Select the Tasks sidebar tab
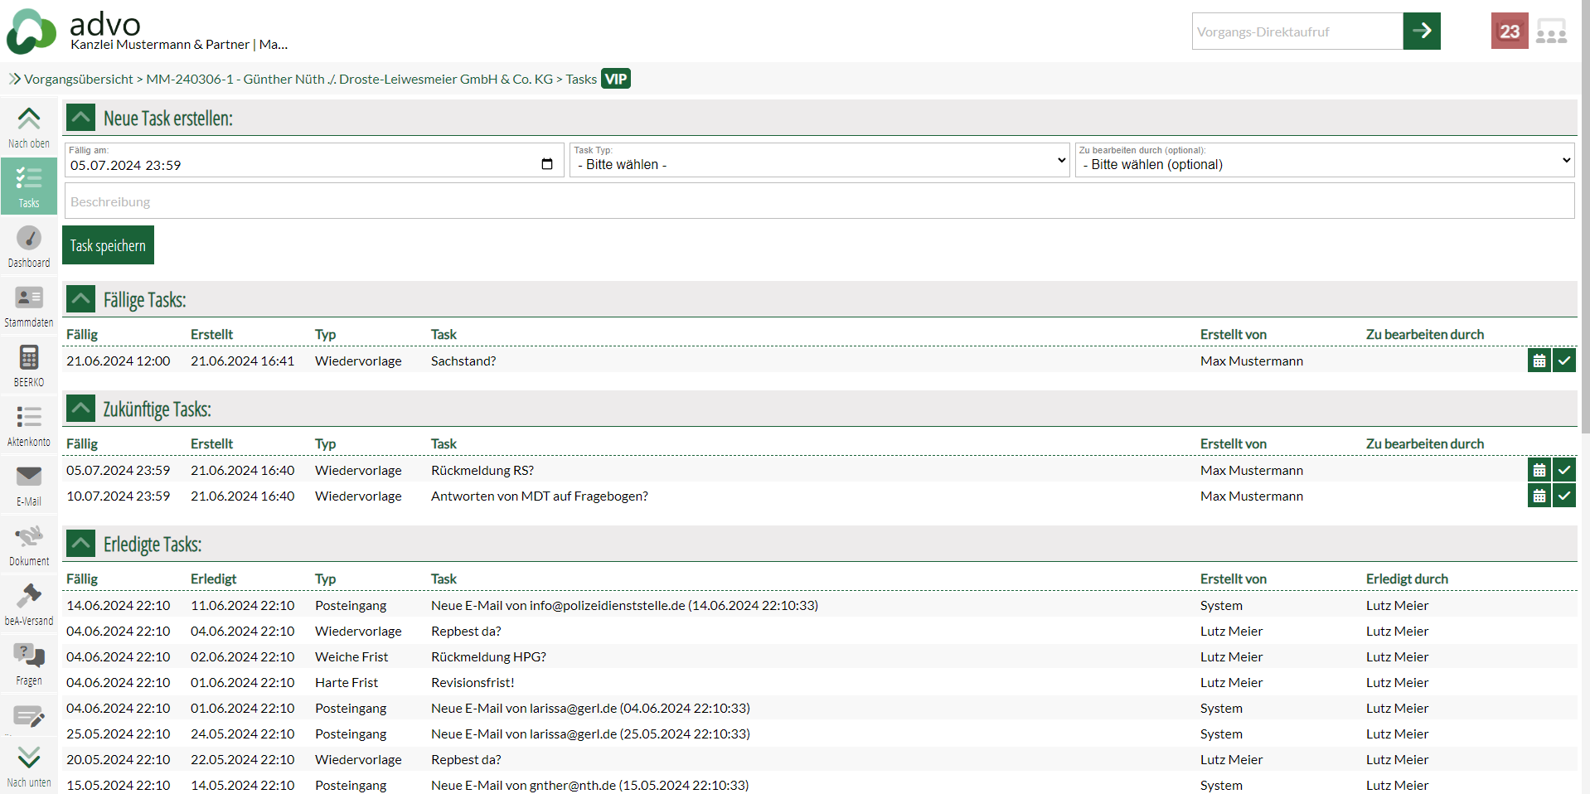Image resolution: width=1590 pixels, height=794 pixels. (29, 186)
